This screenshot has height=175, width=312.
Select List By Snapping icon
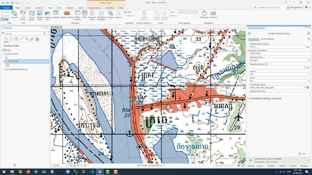click(27, 39)
